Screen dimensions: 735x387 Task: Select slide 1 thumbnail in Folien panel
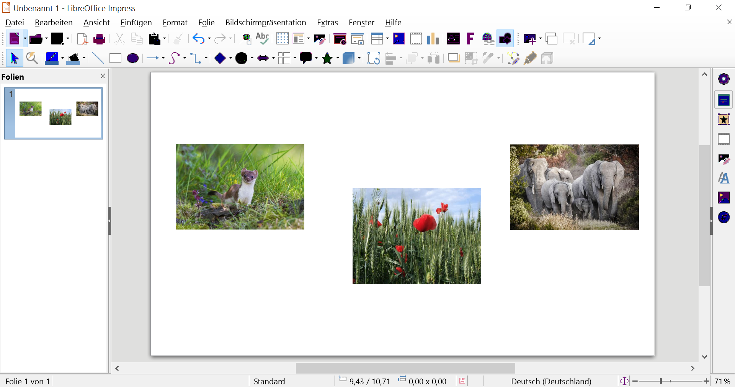point(54,113)
